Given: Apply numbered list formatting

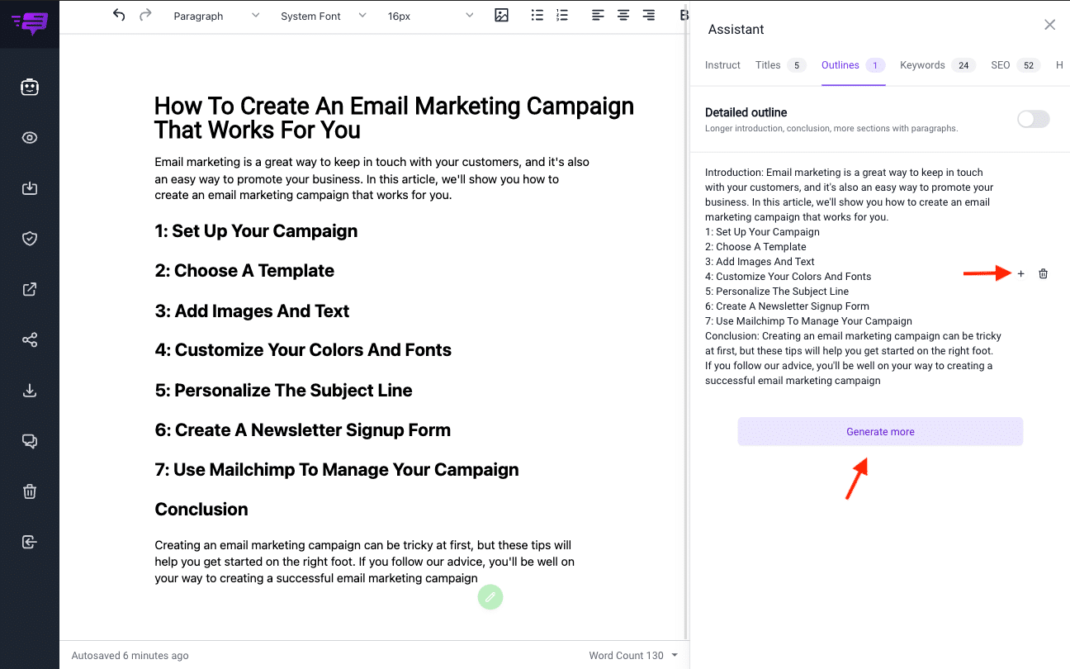Looking at the screenshot, I should pos(562,15).
